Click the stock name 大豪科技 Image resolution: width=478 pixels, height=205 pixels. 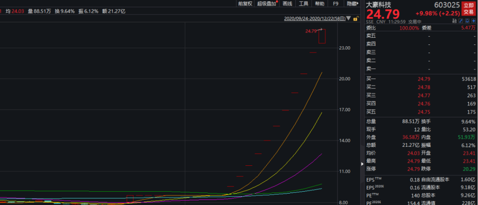379,4
